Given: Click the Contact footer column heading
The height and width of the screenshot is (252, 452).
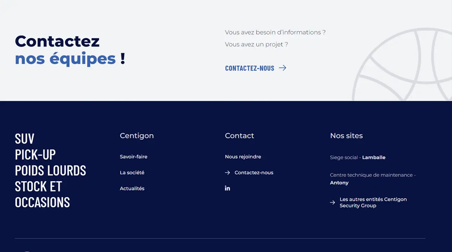Looking at the screenshot, I should (x=240, y=136).
